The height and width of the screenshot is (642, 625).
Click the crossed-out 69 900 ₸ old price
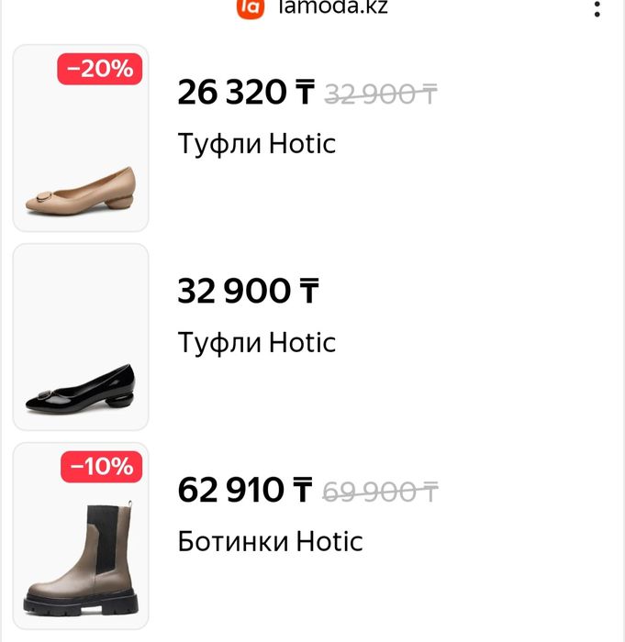381,492
